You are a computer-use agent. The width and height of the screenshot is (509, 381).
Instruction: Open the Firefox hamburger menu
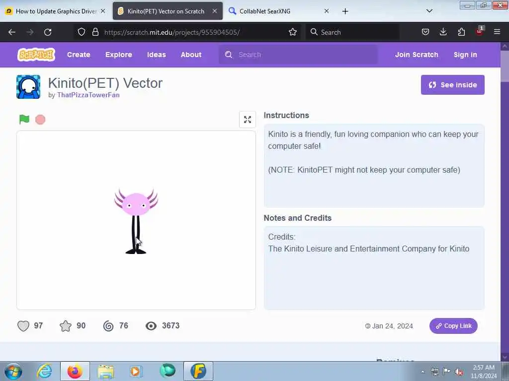[x=497, y=32]
